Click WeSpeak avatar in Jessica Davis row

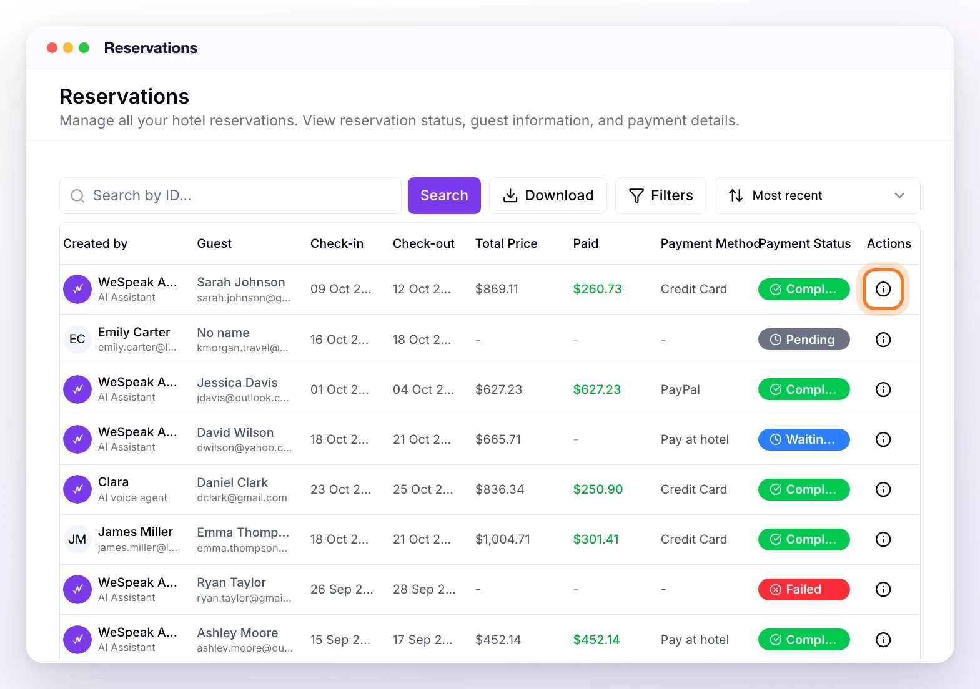click(77, 389)
